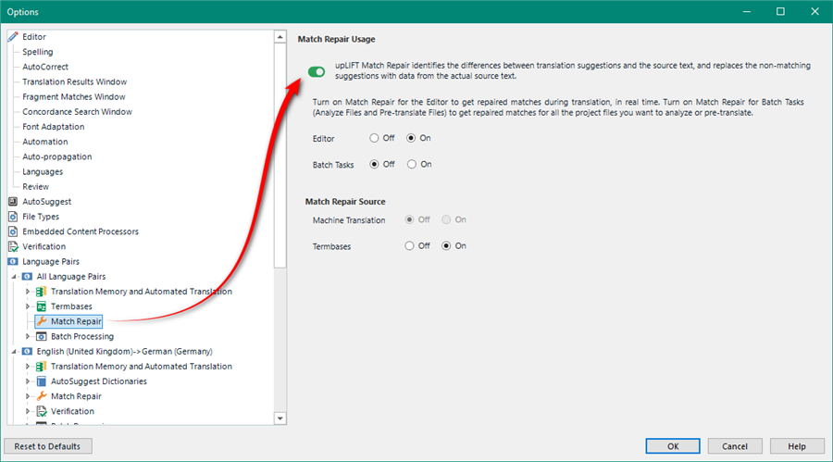Click the OK button

(673, 446)
